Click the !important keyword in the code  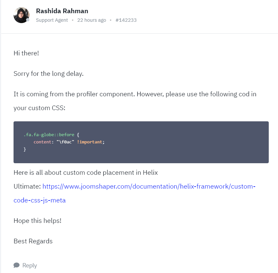pyautogui.click(x=89, y=142)
